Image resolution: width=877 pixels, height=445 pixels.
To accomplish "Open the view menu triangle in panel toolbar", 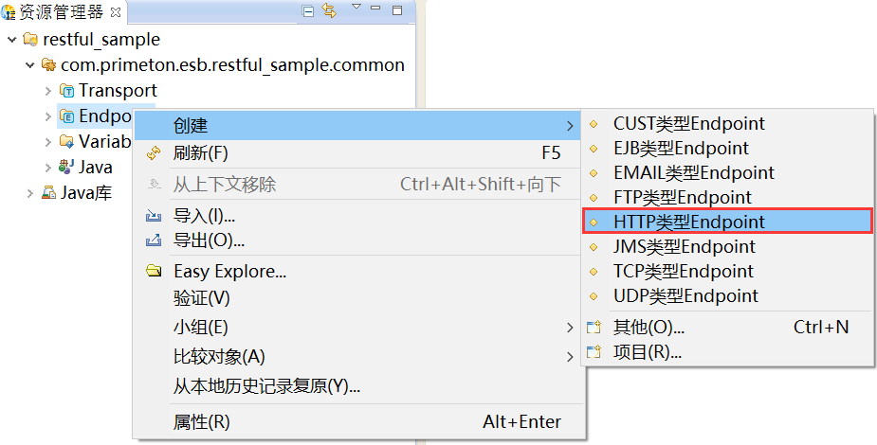I will coord(356,8).
